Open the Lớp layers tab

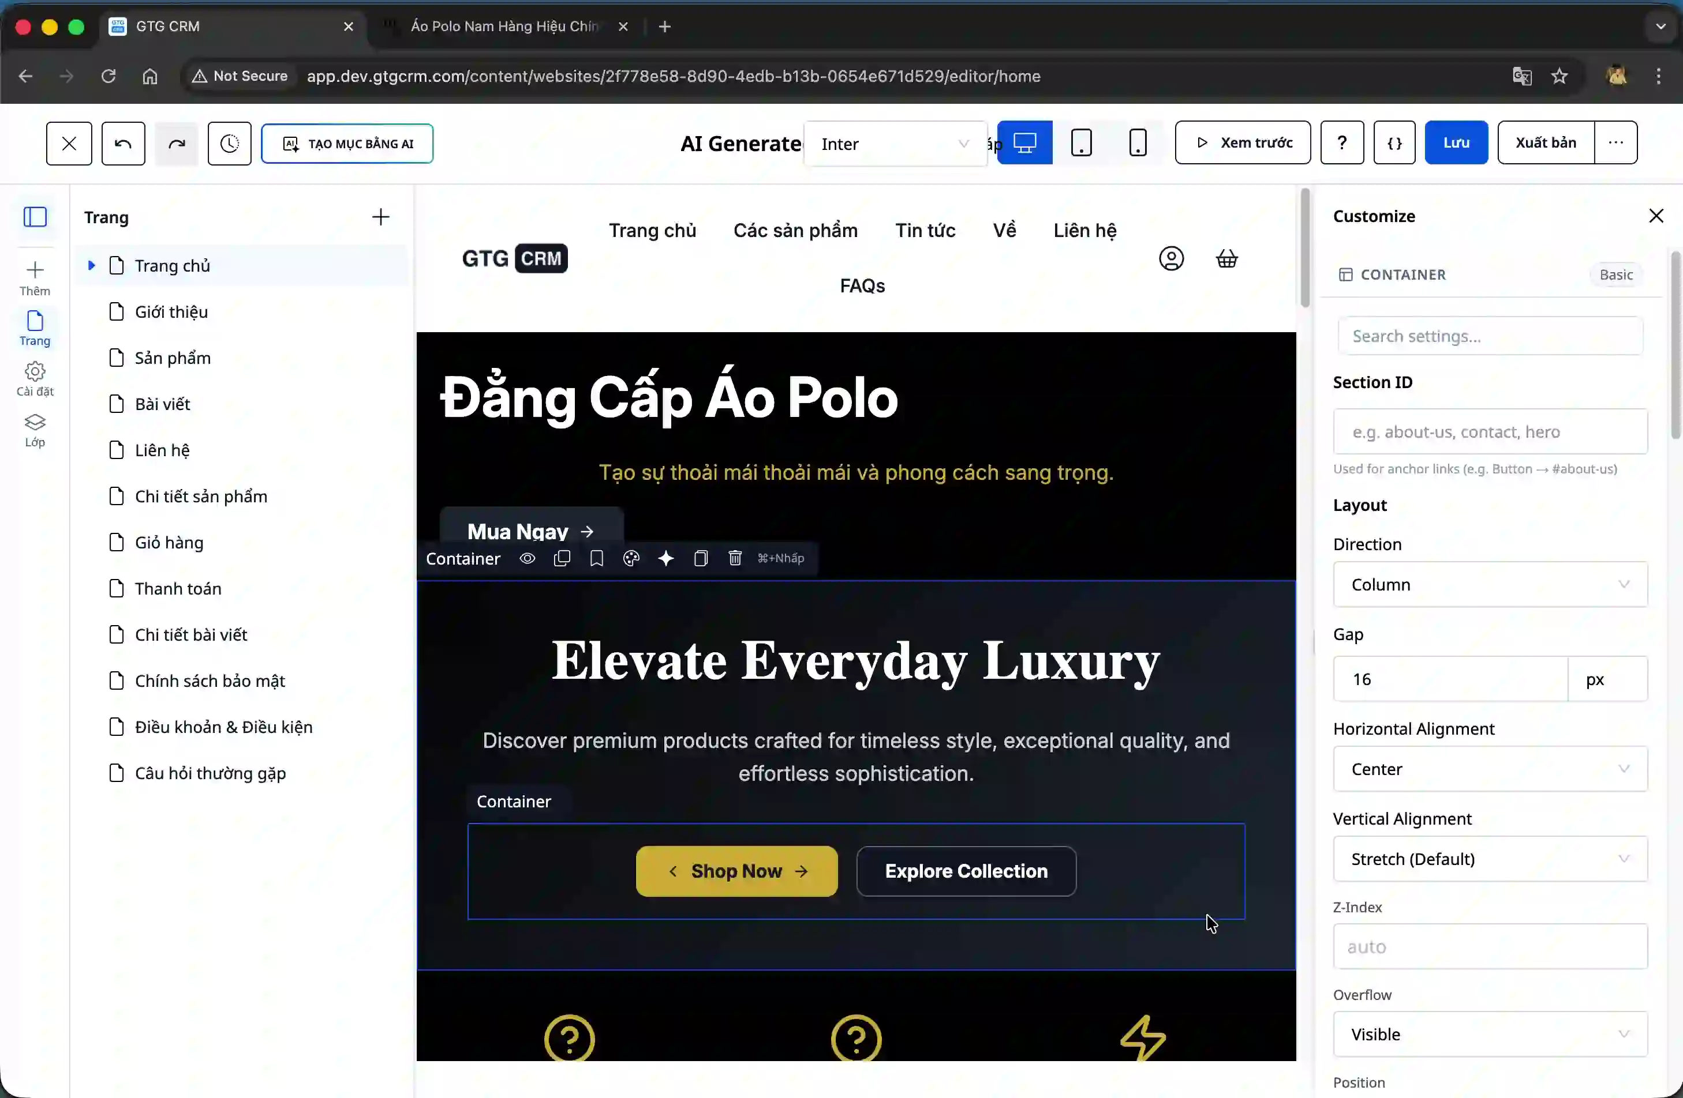click(35, 430)
